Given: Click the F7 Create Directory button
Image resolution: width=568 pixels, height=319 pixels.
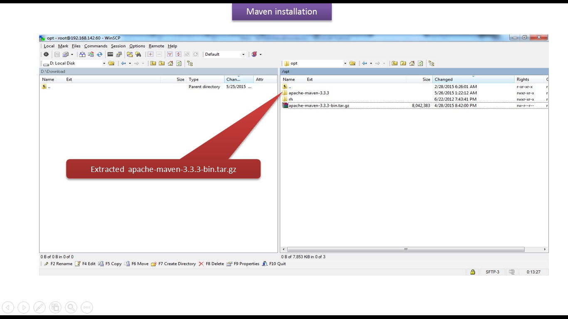Looking at the screenshot, I should coord(173,264).
